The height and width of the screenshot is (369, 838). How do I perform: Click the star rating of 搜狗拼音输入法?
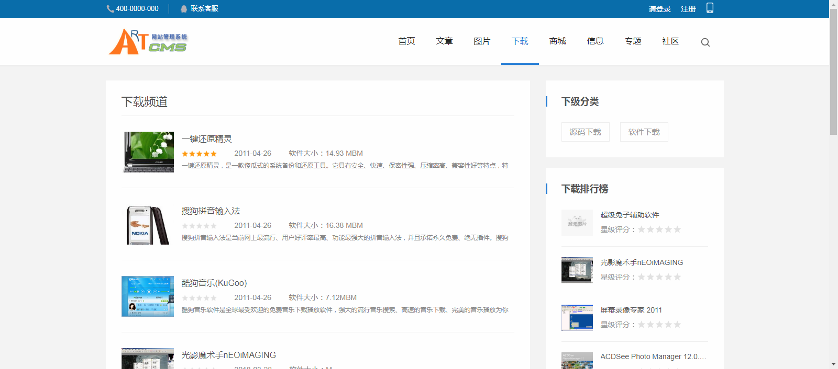(199, 226)
